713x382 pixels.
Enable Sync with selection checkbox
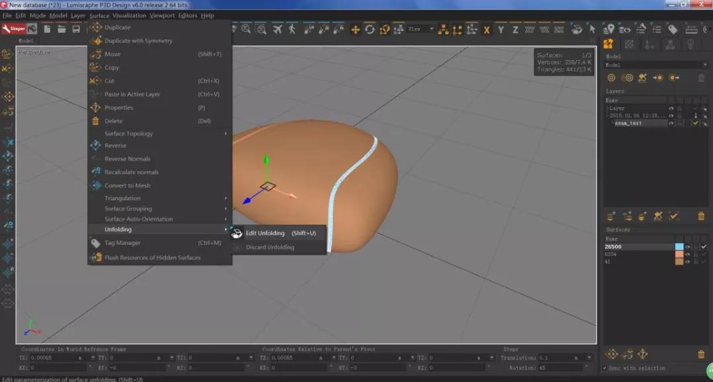click(605, 368)
